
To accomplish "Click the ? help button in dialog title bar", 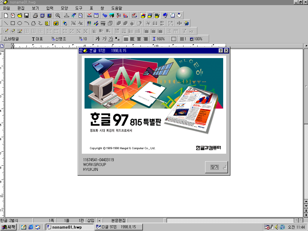I will [x=220, y=51].
